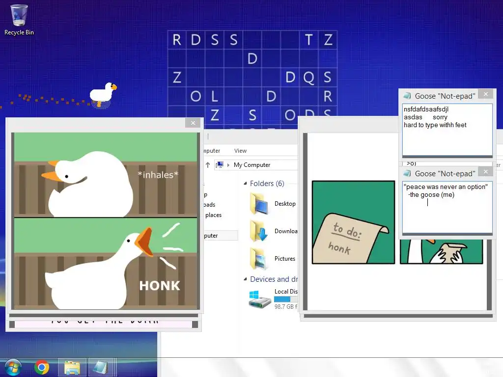Click into the 'hard to type withh feet' note

(x=447, y=130)
